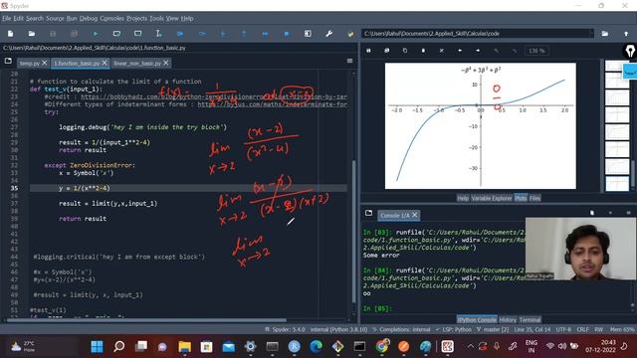Start debugging the file
Image resolution: width=637 pixels, height=358 pixels.
pos(180,34)
